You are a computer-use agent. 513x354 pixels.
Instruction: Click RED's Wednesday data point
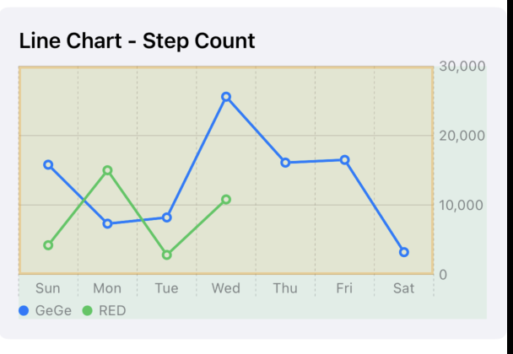click(x=226, y=200)
